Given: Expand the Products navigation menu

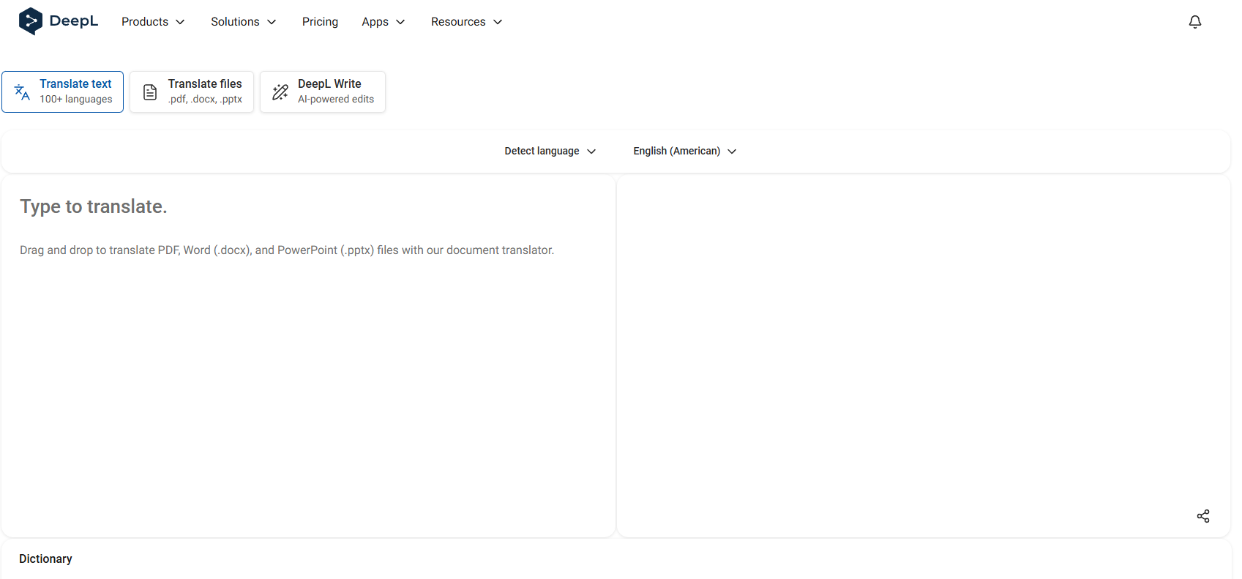Looking at the screenshot, I should 152,22.
